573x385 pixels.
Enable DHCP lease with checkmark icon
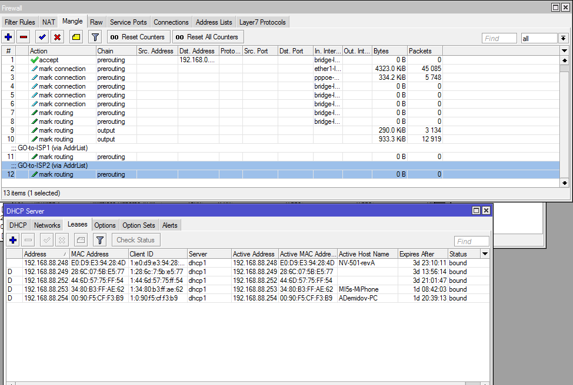47,240
